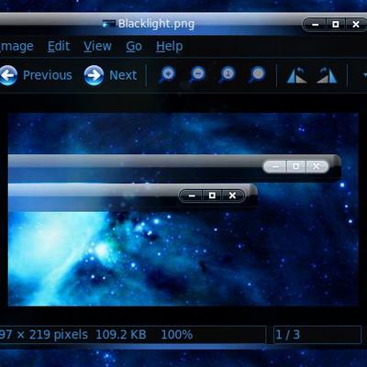The image size is (367, 367).
Task: Open the Help menu
Action: point(170,47)
